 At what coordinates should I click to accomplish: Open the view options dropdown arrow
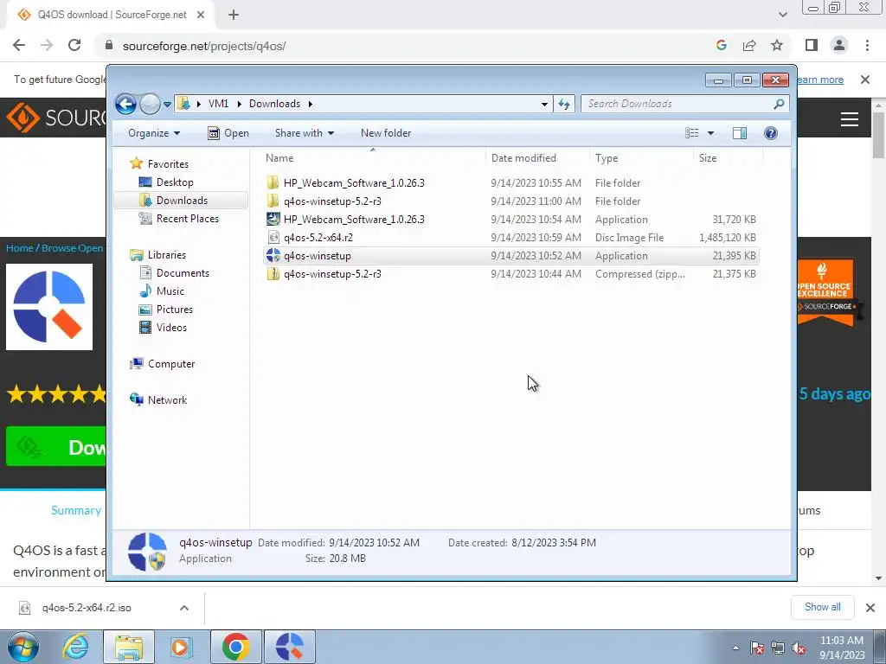click(711, 133)
